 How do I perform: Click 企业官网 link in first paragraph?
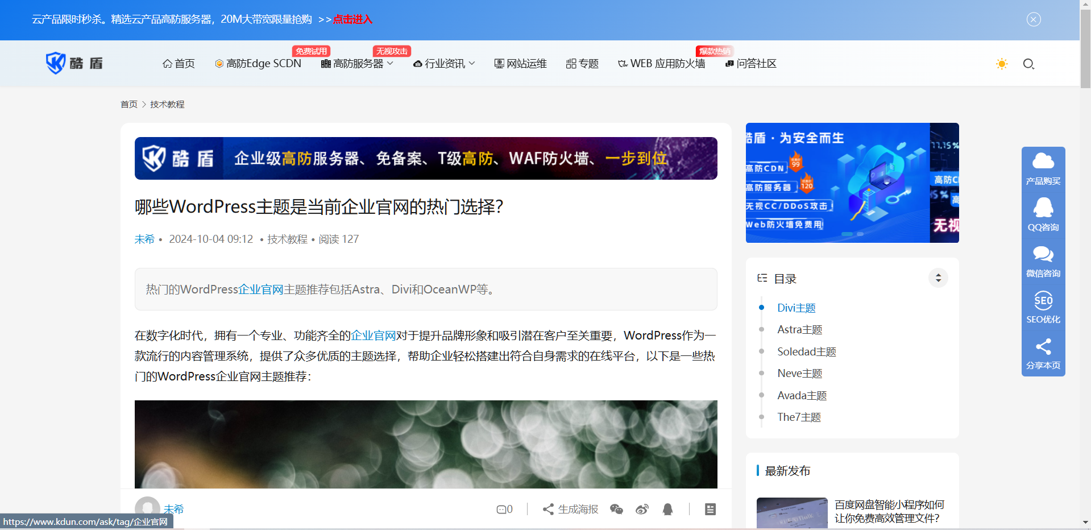click(374, 336)
